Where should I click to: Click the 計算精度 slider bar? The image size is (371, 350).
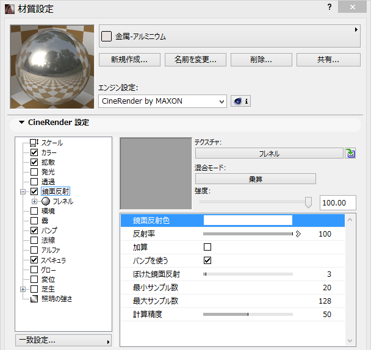tap(248, 314)
